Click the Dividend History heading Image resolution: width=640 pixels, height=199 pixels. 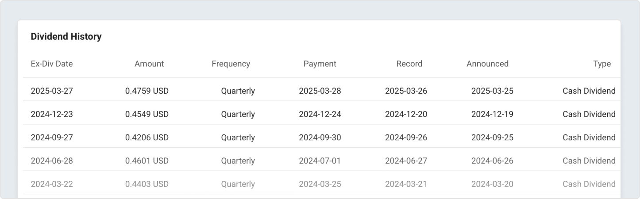[x=66, y=37]
